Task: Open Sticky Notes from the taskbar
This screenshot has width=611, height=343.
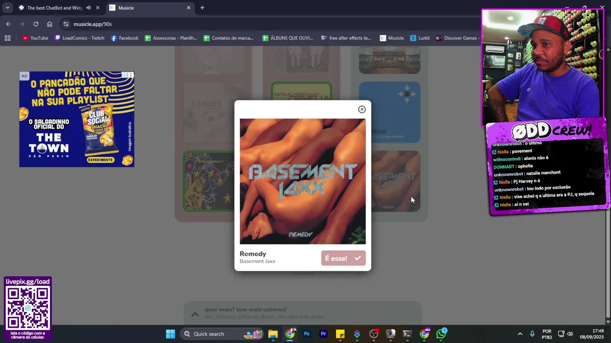Action: 340,334
